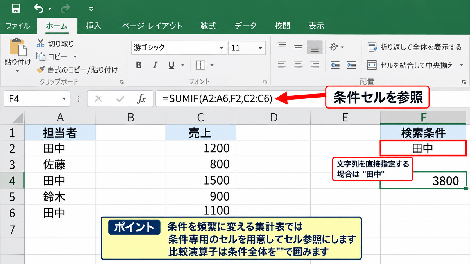Select cell F2 containing 田中
Viewport: 470px width, 264px height.
423,148
